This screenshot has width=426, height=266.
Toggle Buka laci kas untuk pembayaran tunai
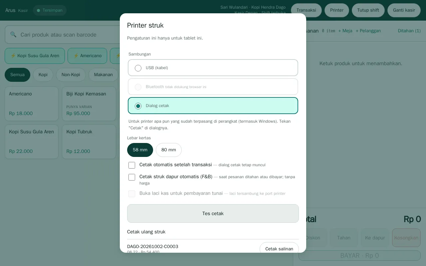point(132,194)
